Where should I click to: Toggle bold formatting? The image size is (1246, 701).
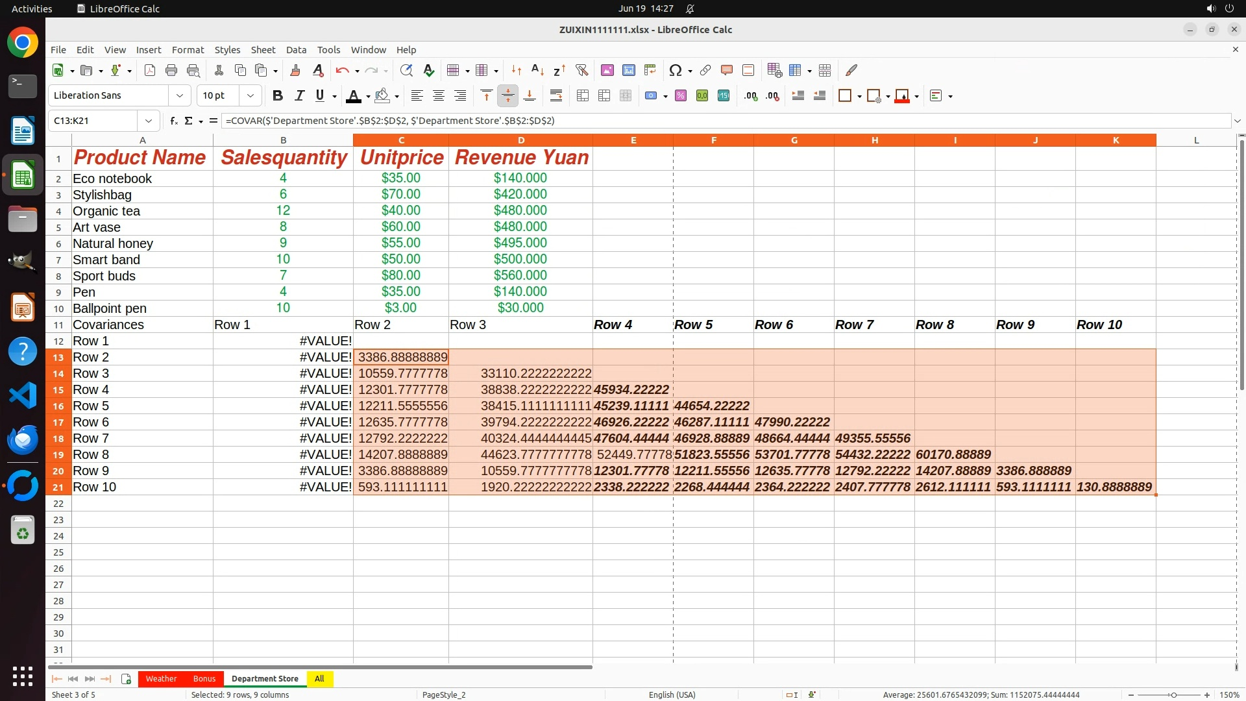pos(278,96)
